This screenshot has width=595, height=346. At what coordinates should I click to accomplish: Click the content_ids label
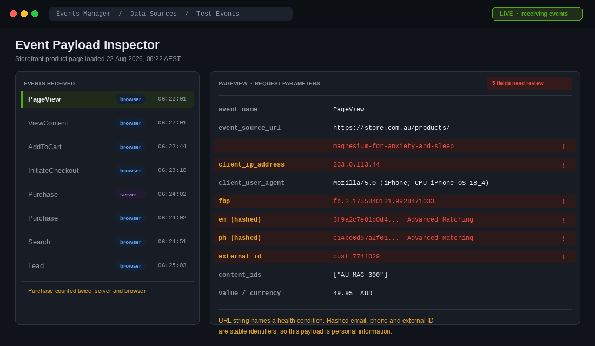[x=240, y=275]
